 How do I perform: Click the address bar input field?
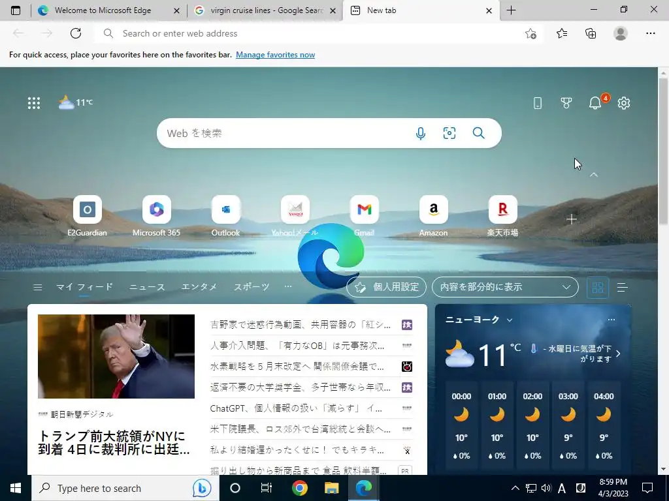(320, 33)
